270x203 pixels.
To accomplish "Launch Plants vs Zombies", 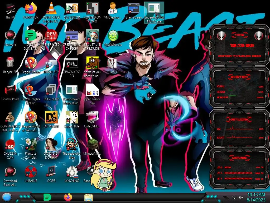I will (31, 149).
